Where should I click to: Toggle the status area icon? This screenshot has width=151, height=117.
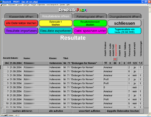pyautogui.click(x=7, y=115)
